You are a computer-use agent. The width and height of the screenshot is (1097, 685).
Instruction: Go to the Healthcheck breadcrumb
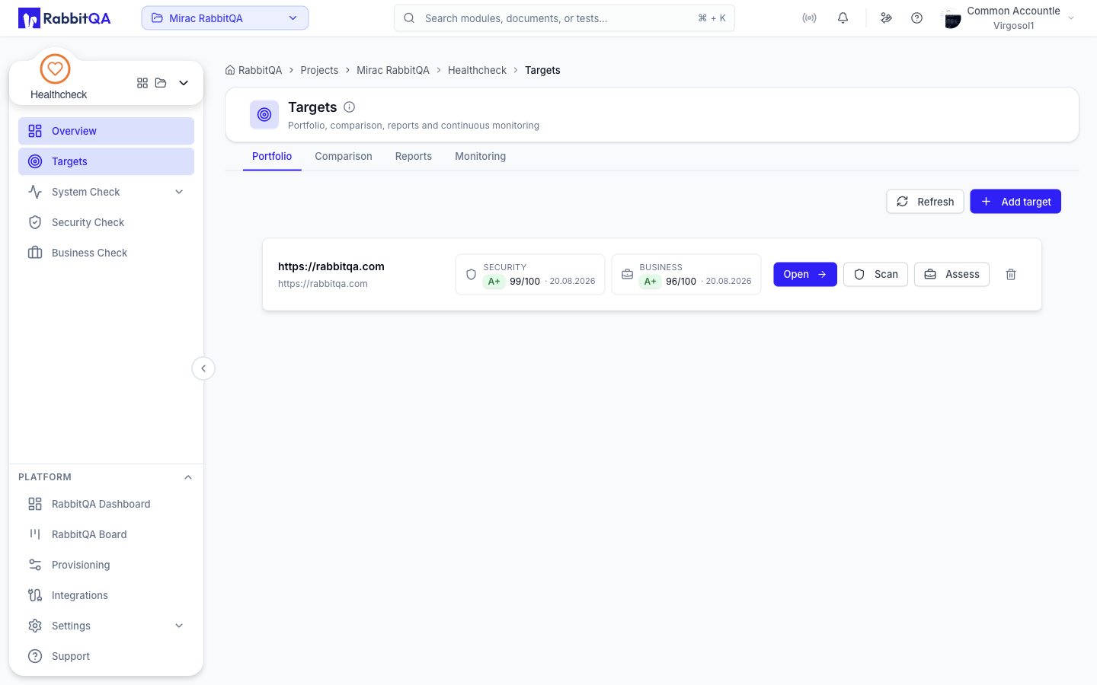click(477, 70)
